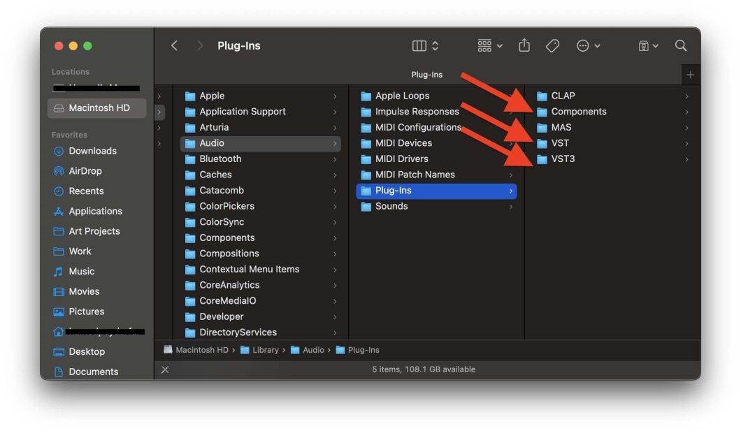
Task: Click the Back navigation arrow
Action: pos(174,45)
